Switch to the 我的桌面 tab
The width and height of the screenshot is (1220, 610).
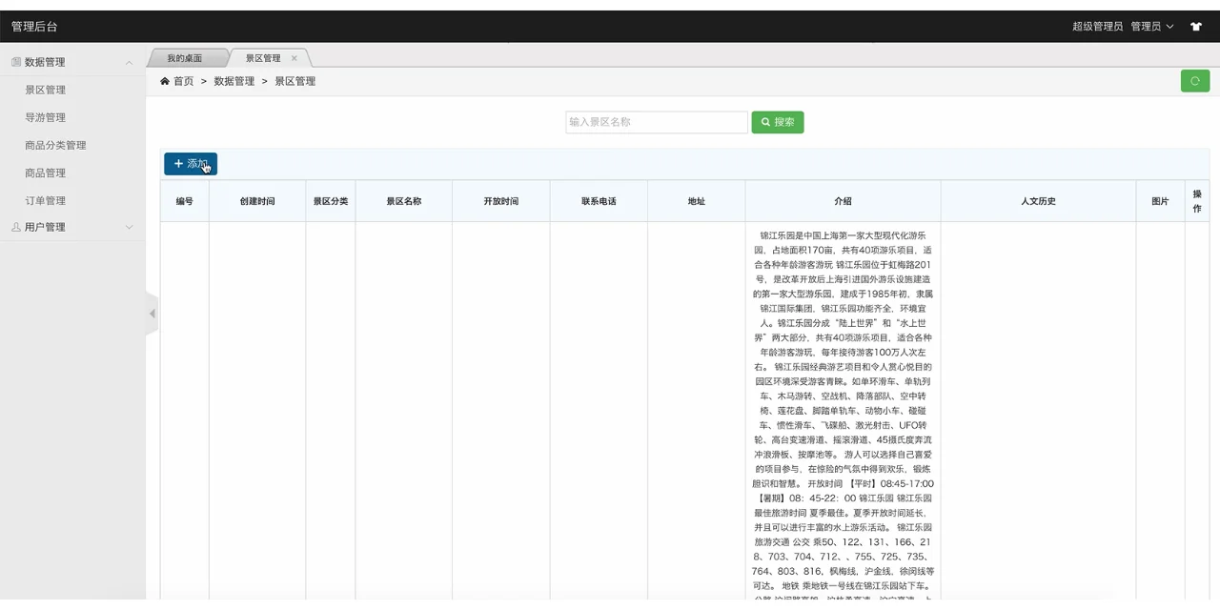tap(185, 57)
